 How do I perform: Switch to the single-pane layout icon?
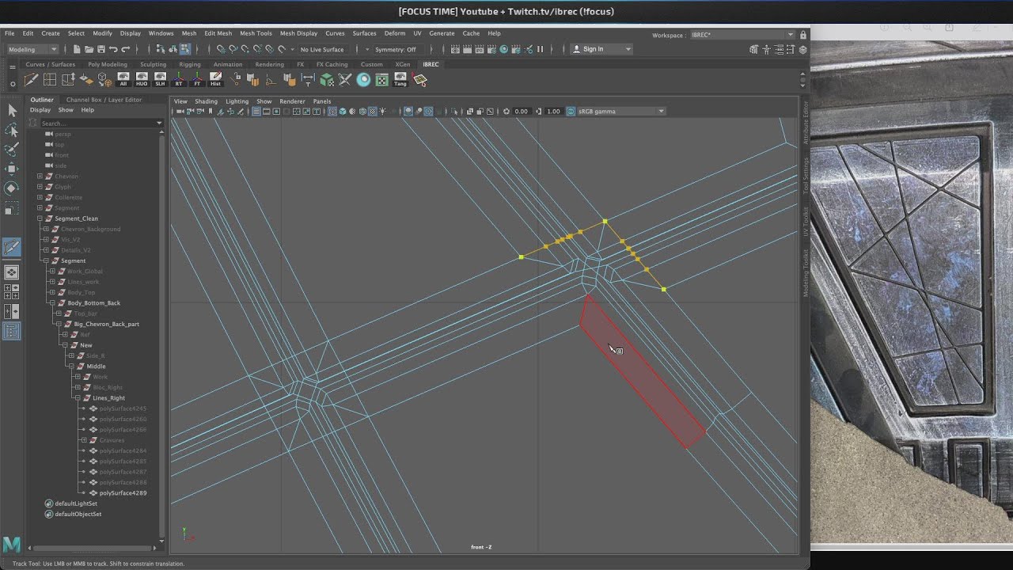click(12, 272)
